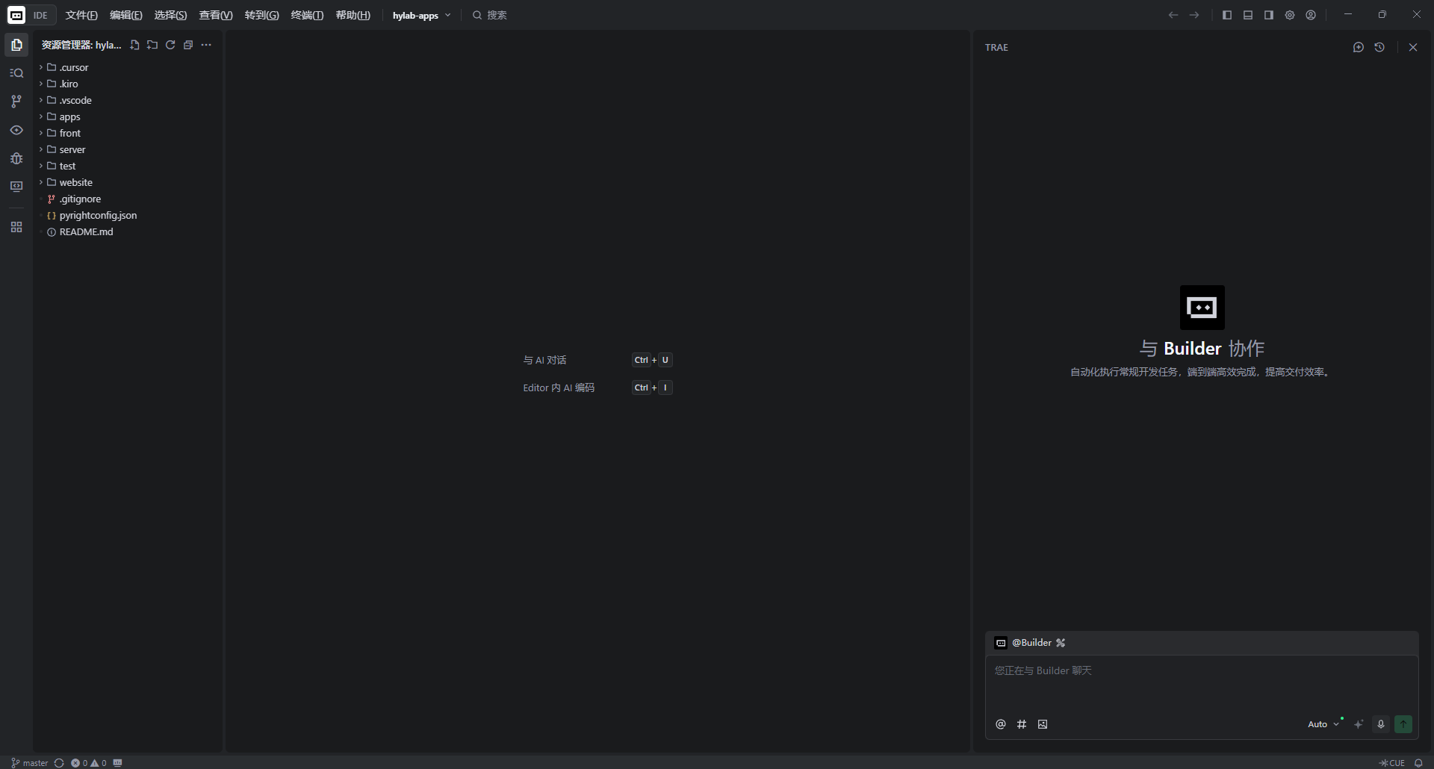The image size is (1434, 769).
Task: Start a new chat in the TRAE panel
Action: (1358, 47)
